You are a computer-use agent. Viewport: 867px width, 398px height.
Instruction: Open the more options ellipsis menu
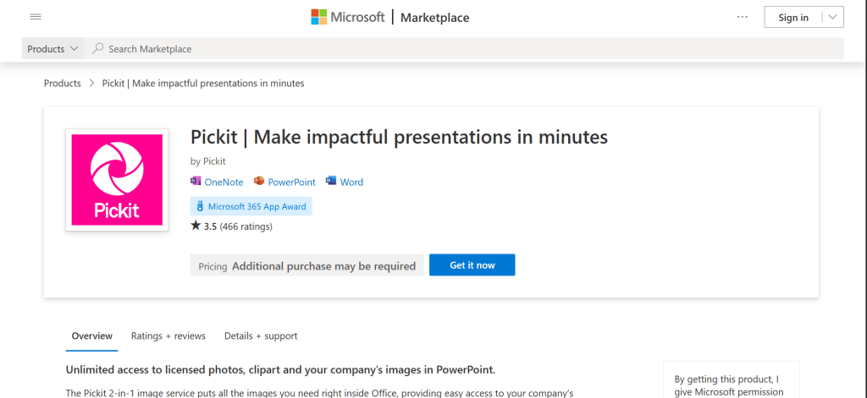(x=743, y=17)
